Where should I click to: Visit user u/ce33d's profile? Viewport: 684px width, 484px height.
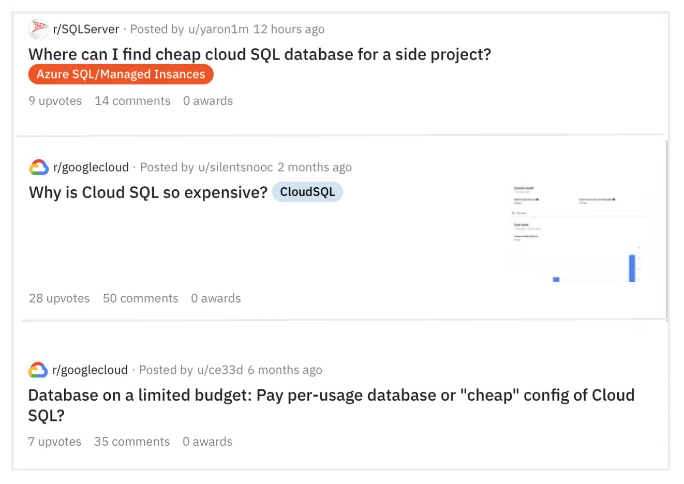[x=220, y=370]
